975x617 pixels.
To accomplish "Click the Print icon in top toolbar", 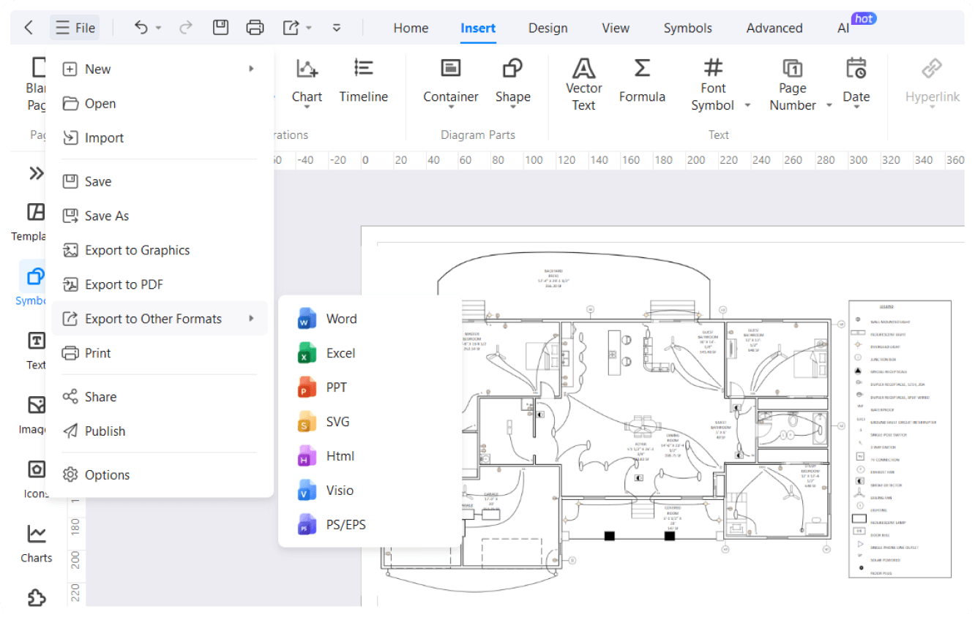I will (255, 28).
